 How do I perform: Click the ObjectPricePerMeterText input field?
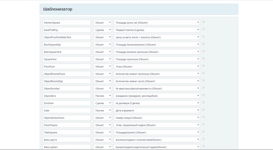pos(67,37)
